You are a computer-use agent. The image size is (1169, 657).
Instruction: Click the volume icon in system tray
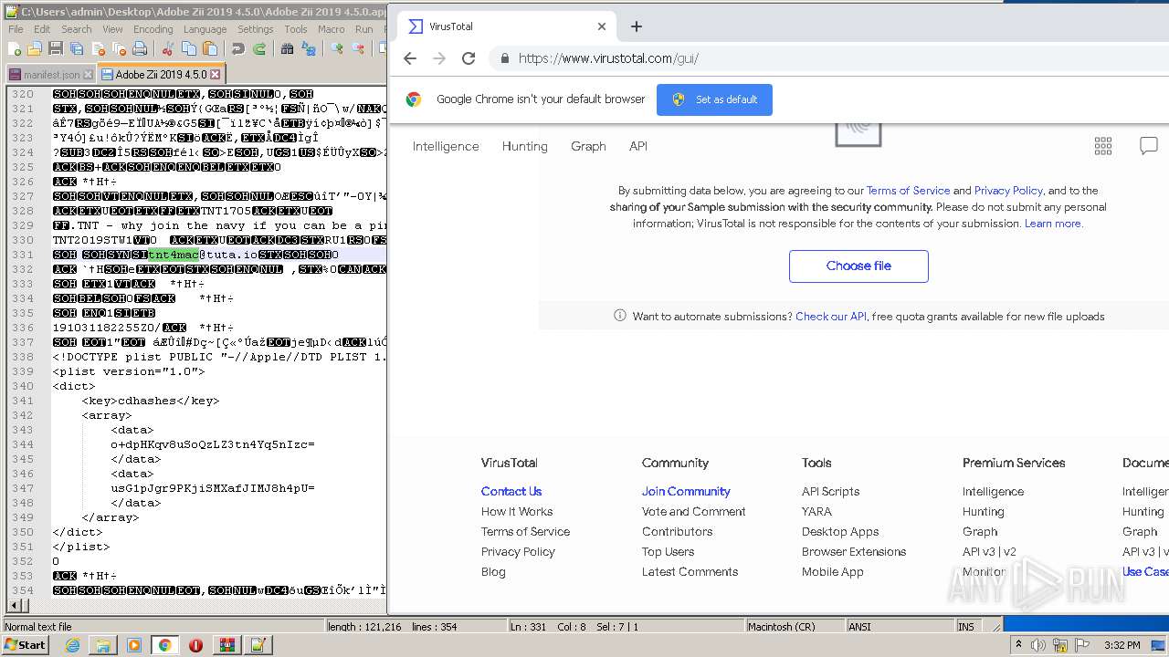(1037, 645)
